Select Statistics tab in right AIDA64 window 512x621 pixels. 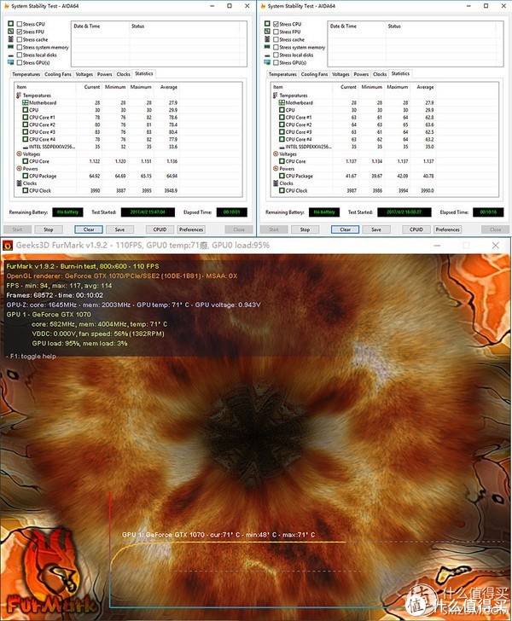(400, 73)
